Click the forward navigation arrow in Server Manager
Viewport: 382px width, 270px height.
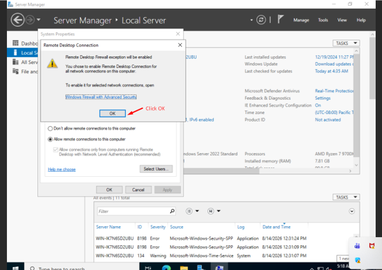tap(30, 20)
